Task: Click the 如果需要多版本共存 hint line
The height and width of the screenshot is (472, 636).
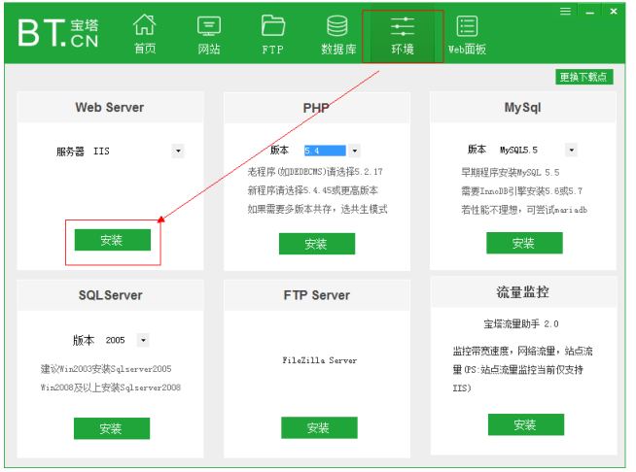Action: pos(317,209)
